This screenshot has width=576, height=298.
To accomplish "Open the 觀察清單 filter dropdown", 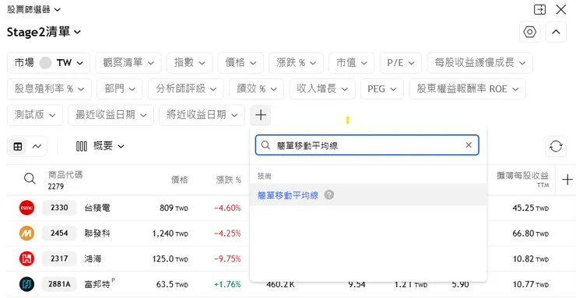I will (x=128, y=63).
